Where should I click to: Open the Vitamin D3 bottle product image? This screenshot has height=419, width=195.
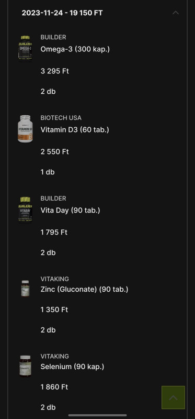25,129
